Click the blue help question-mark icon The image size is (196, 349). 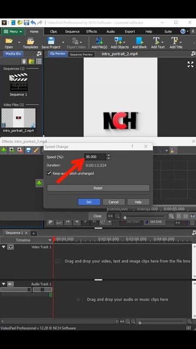(x=183, y=32)
